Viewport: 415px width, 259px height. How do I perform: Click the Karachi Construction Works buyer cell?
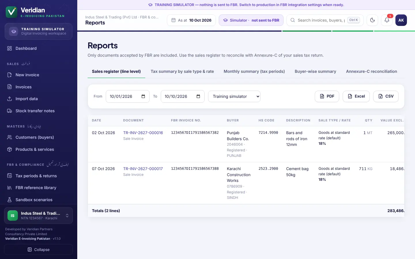tap(239, 183)
